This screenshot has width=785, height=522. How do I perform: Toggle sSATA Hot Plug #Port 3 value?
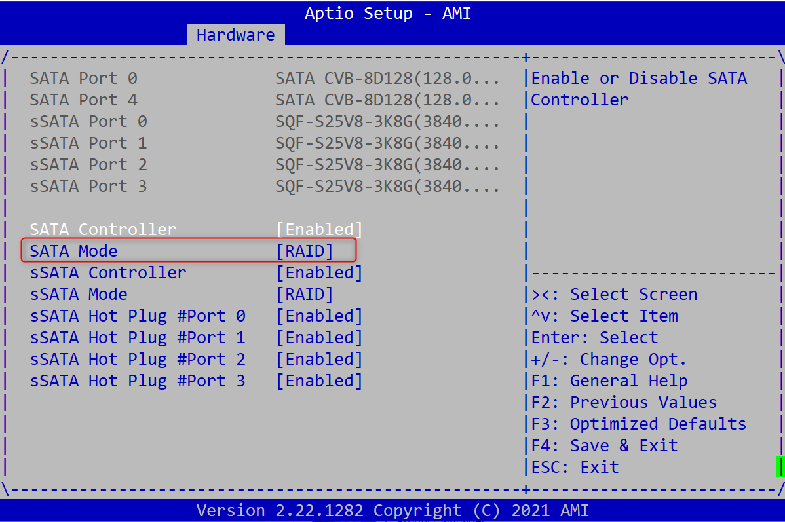point(319,381)
